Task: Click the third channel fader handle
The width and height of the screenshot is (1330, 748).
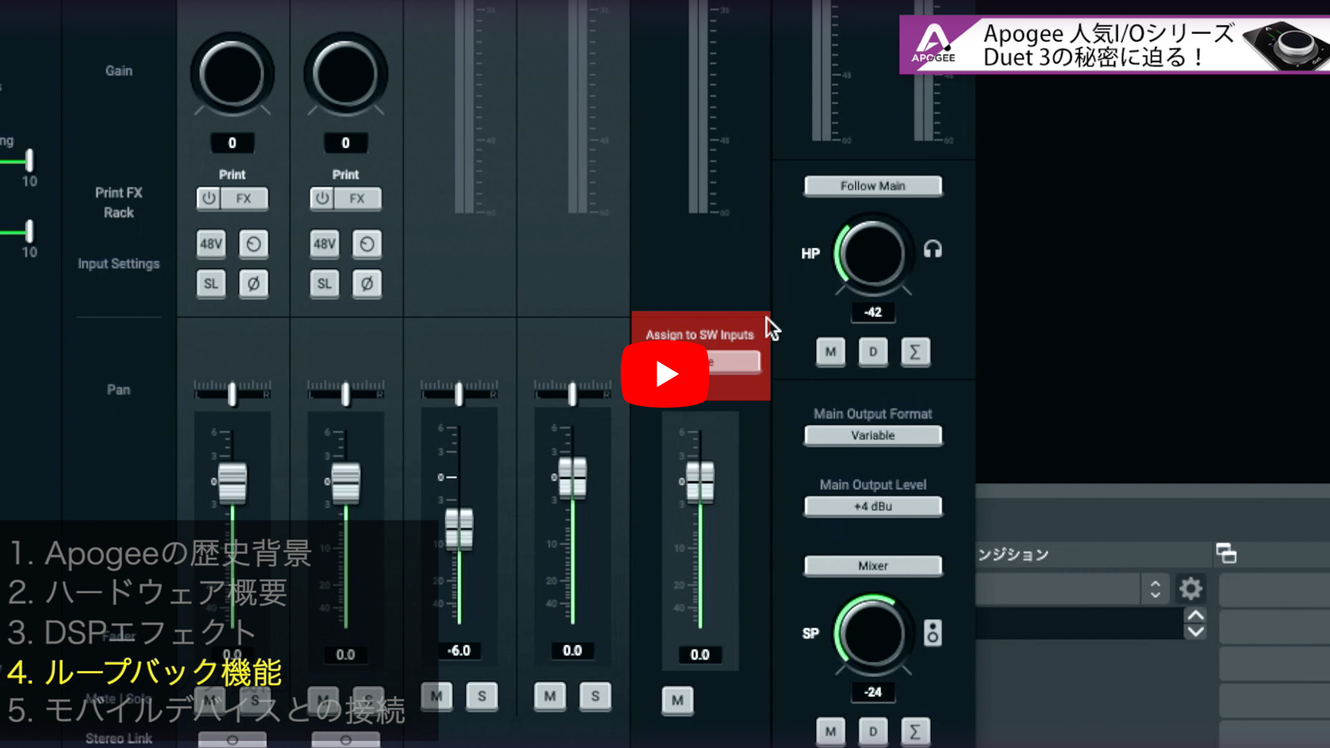Action: (x=459, y=528)
